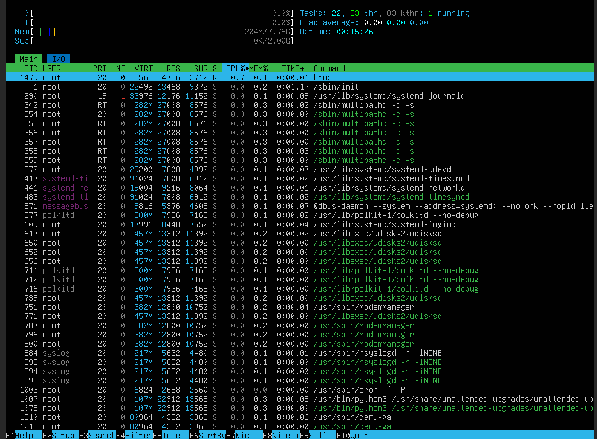Sort by PID column header

point(31,68)
